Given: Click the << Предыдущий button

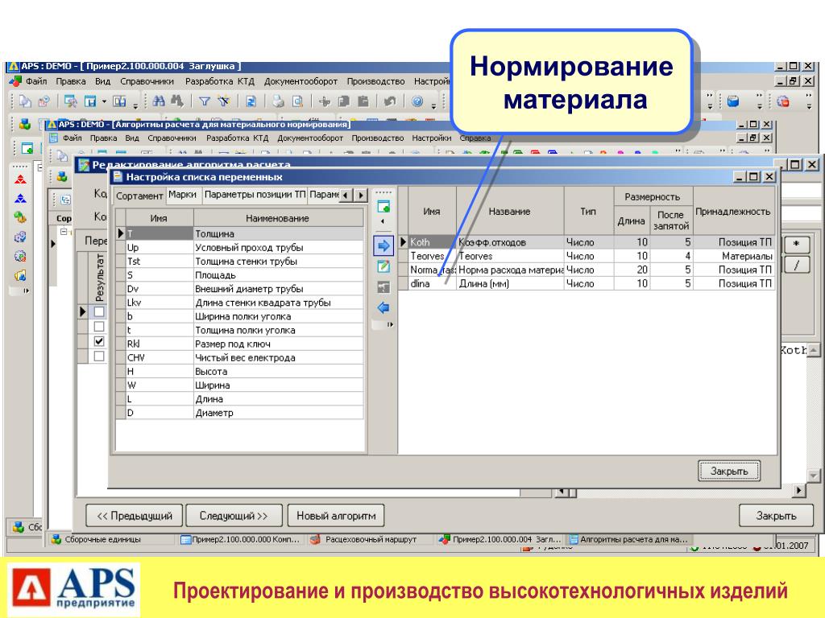Looking at the screenshot, I should click(x=135, y=516).
